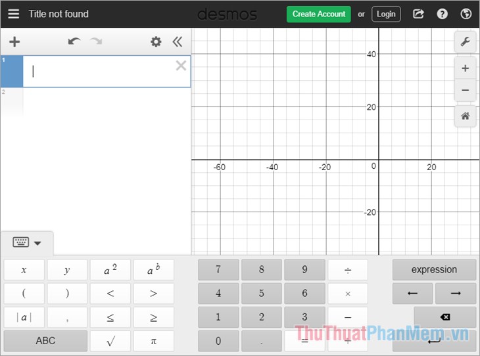Tap number 6 on keypad
The width and height of the screenshot is (480, 356).
pyautogui.click(x=304, y=294)
